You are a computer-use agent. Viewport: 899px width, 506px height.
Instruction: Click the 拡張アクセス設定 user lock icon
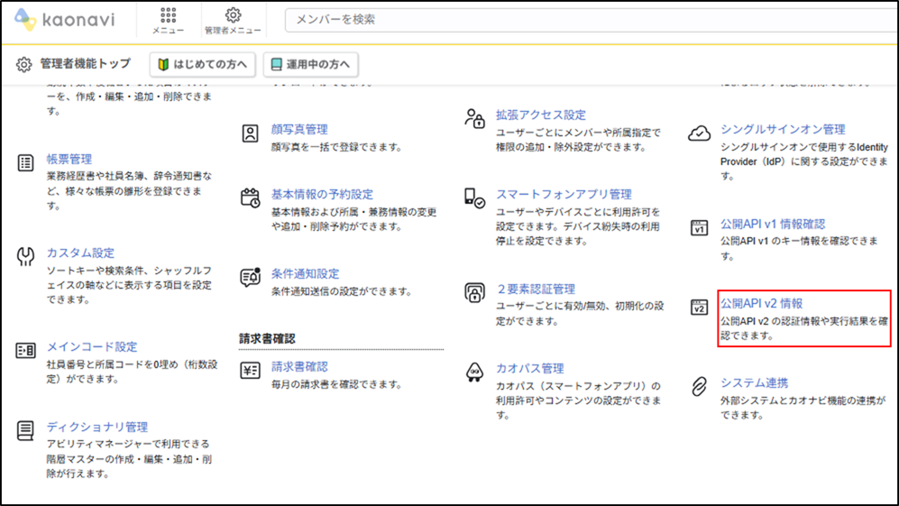[474, 118]
